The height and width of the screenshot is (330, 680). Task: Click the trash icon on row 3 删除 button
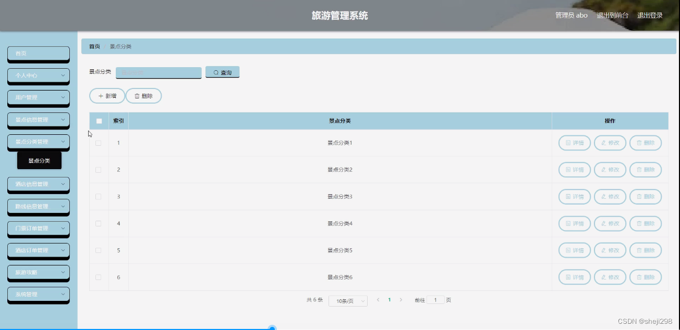(639, 196)
